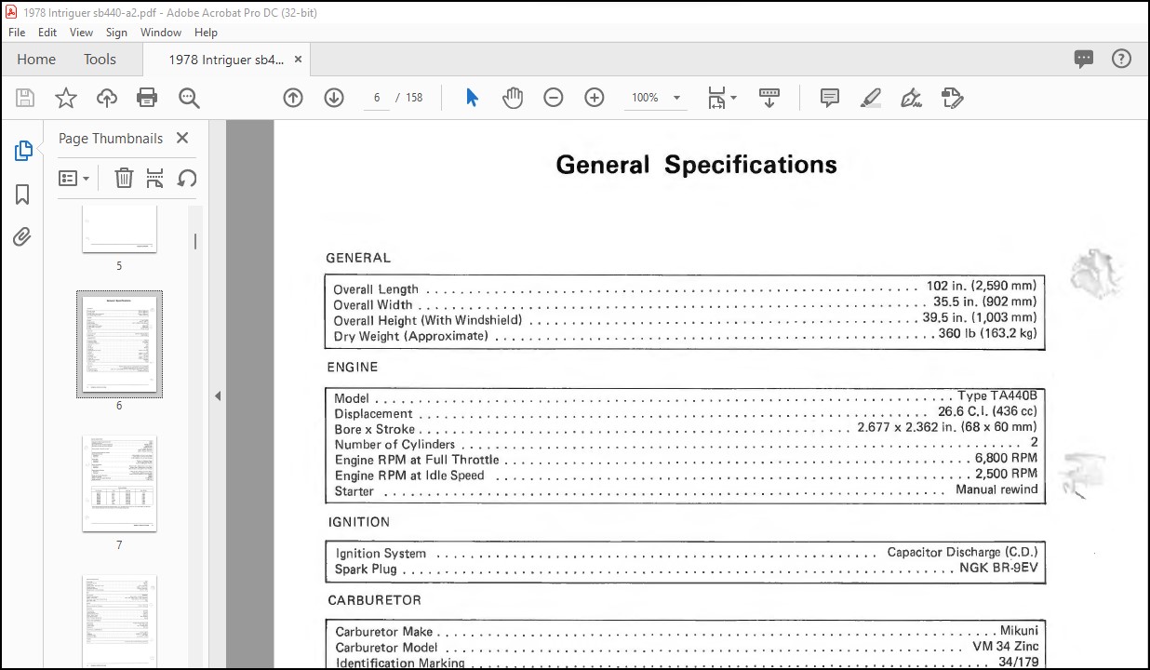Click the 'IGNITION' section heading
This screenshot has width=1150, height=670.
click(358, 522)
